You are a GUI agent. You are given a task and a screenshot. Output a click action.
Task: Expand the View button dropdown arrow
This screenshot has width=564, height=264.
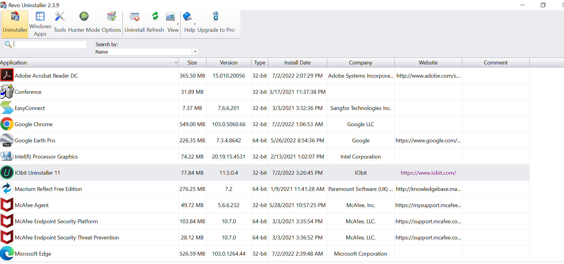[178, 24]
